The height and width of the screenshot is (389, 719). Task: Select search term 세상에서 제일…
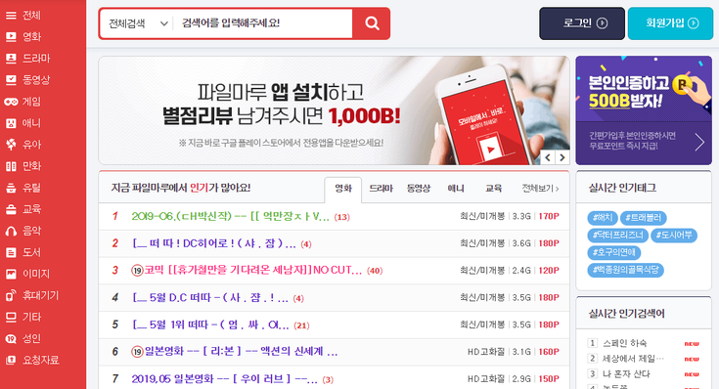pyautogui.click(x=633, y=359)
